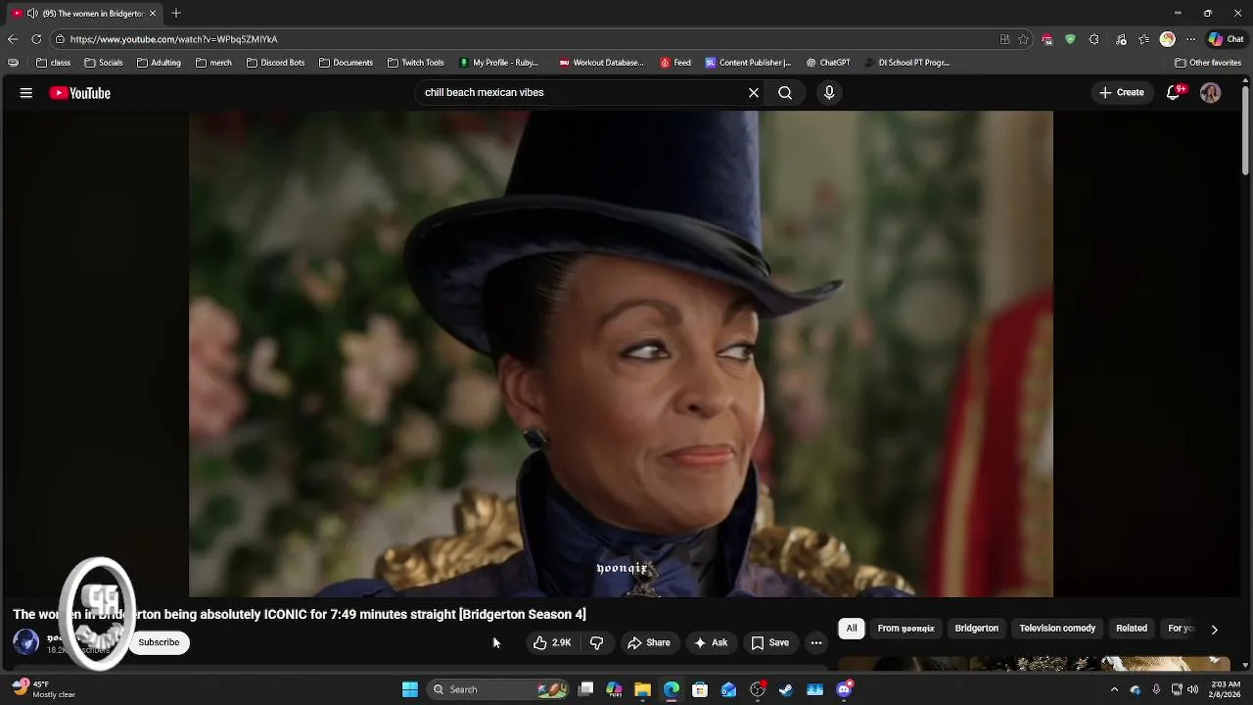Start voice search with the microphone
Image resolution: width=1253 pixels, height=705 pixels.
pyautogui.click(x=829, y=93)
